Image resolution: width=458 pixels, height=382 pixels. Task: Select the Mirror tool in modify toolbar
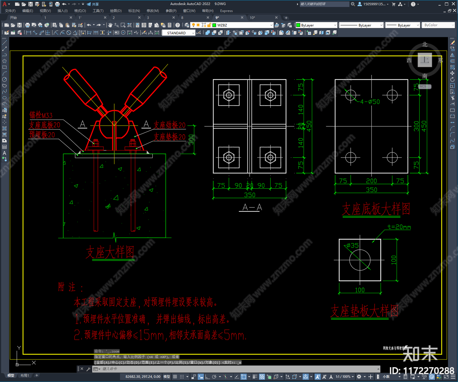[x=452, y=55]
